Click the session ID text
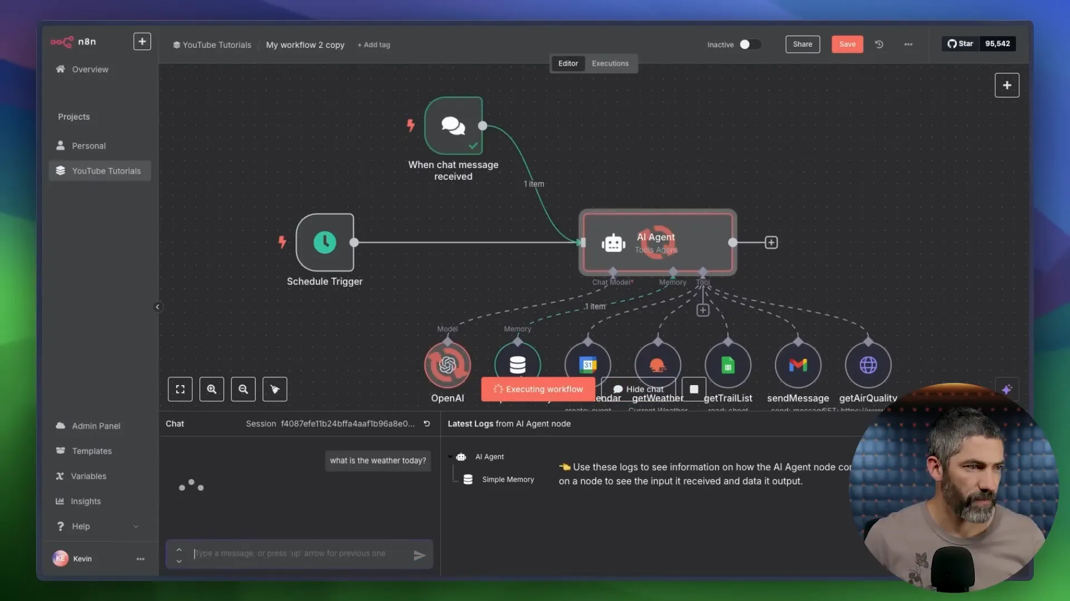Image resolution: width=1070 pixels, height=601 pixels. 348,423
